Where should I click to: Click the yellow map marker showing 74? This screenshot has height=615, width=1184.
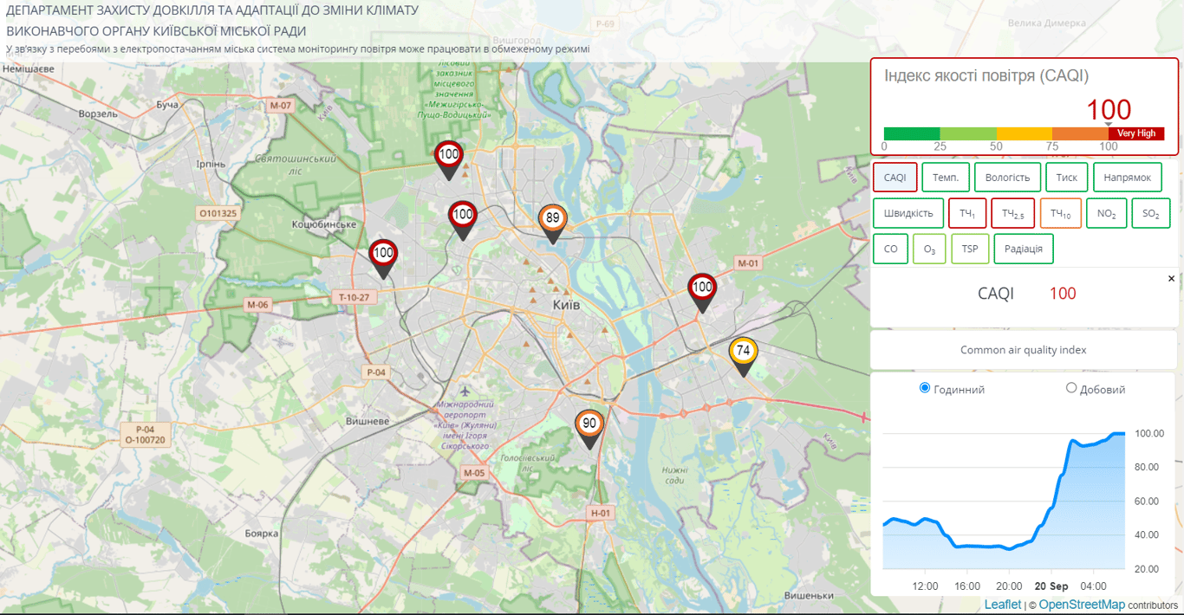point(743,353)
